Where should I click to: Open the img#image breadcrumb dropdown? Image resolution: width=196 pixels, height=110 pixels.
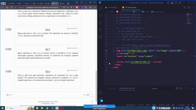coord(157,12)
